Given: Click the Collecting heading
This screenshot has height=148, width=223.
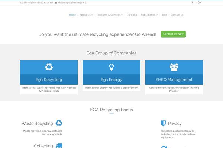Looking at the screenshot, I should (x=43, y=146).
